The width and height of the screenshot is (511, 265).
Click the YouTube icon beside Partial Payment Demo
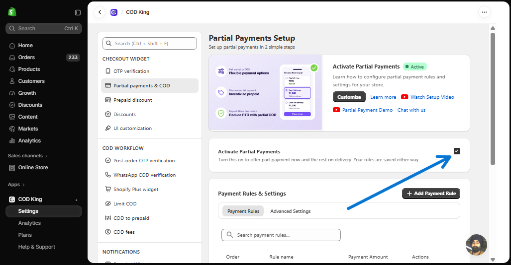click(x=336, y=110)
